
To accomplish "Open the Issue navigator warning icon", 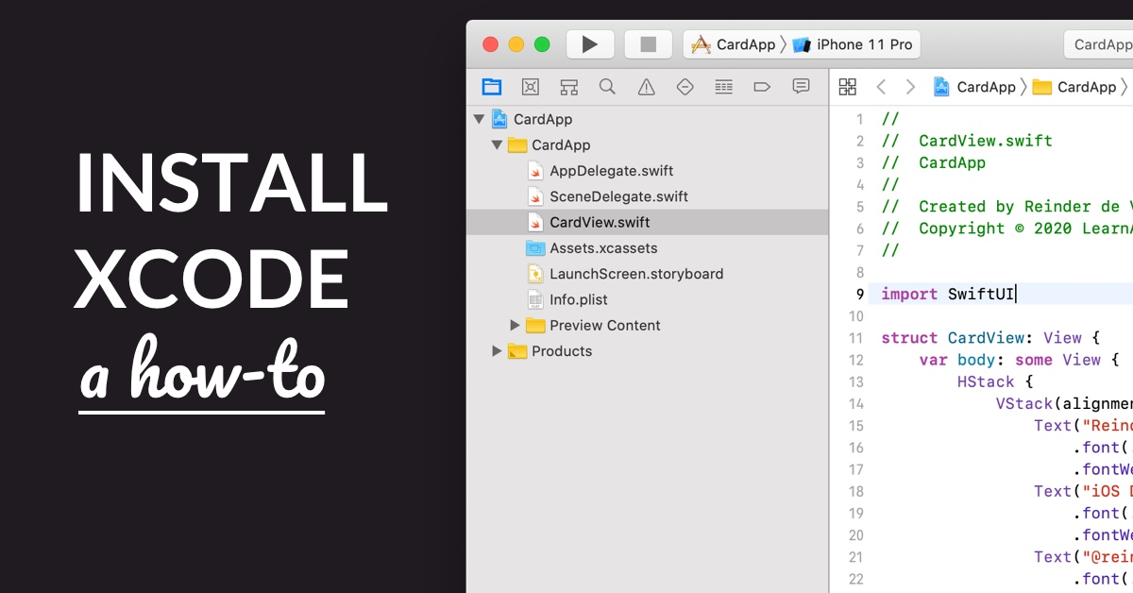I will 647,87.
